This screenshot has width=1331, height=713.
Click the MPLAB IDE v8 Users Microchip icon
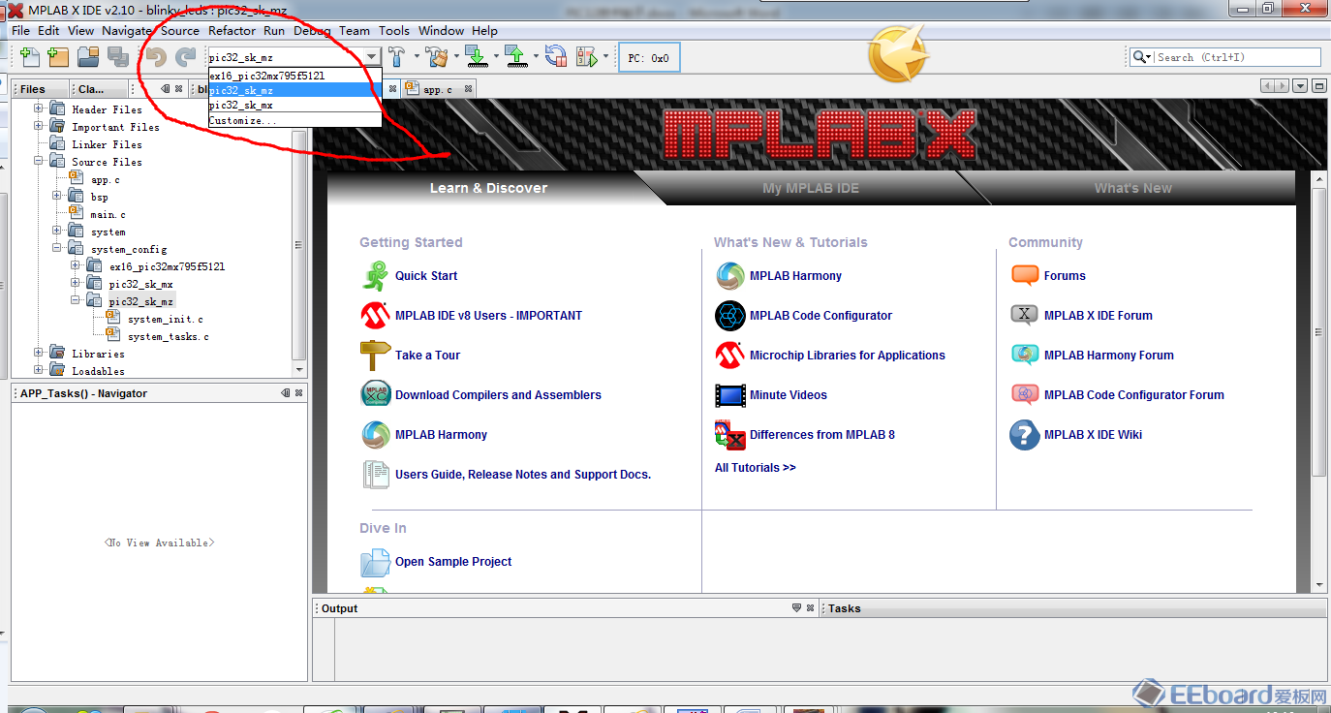(375, 316)
